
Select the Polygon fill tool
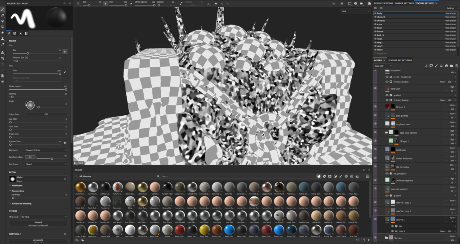pyautogui.click(x=3, y=27)
